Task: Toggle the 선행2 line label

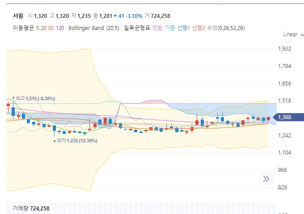Action: (x=198, y=28)
